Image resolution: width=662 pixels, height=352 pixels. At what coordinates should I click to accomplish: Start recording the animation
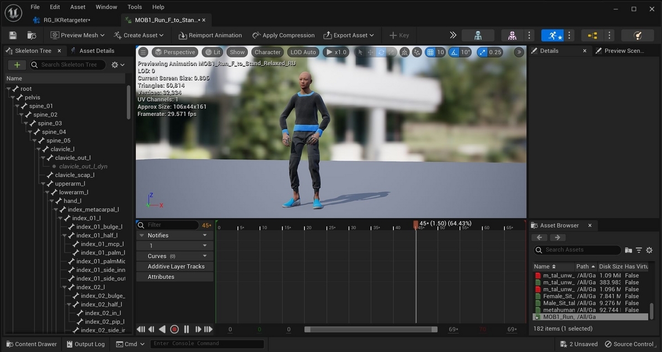tap(174, 329)
